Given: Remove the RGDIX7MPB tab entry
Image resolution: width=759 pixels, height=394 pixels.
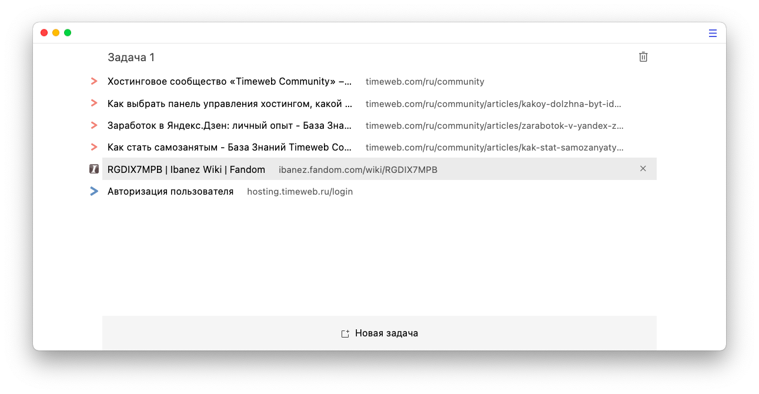Looking at the screenshot, I should [x=643, y=169].
